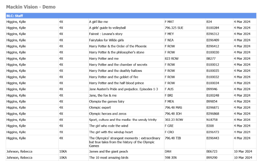Image resolution: width=259 pixels, height=161 pixels.
Task: Click call number 'DAH'
Action: pos(168,151)
